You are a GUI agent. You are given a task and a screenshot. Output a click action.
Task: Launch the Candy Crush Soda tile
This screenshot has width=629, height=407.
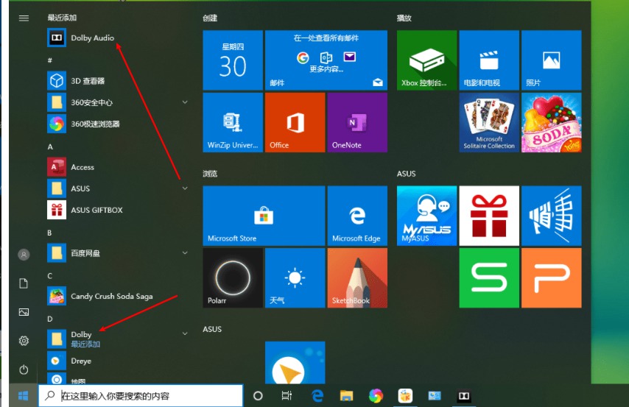pos(551,122)
